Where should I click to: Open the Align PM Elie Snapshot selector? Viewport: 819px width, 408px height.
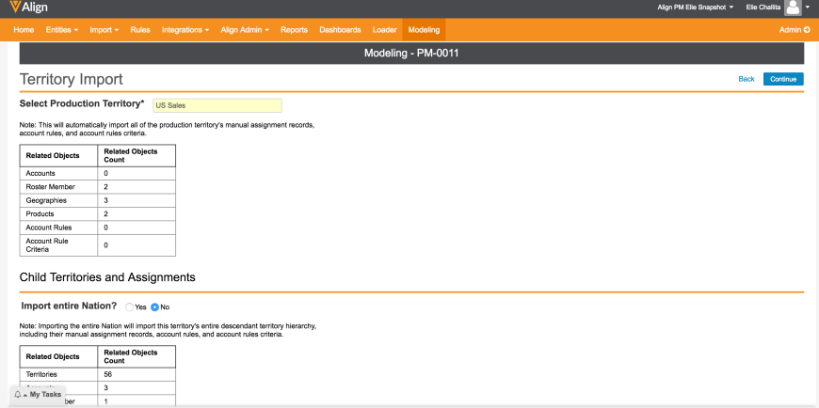point(697,8)
